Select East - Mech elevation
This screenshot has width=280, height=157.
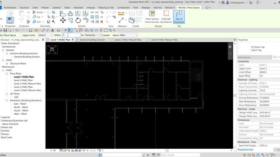[x=20, y=104]
